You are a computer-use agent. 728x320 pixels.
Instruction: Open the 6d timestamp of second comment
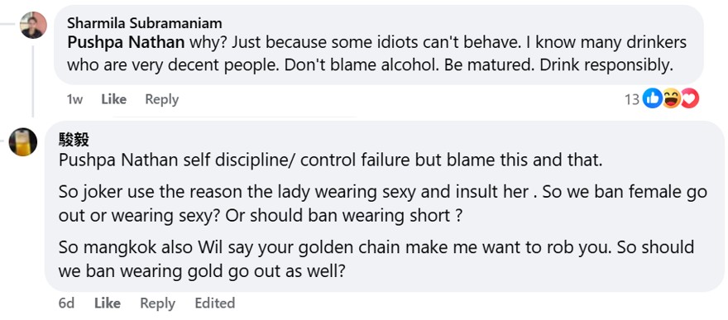[66, 303]
